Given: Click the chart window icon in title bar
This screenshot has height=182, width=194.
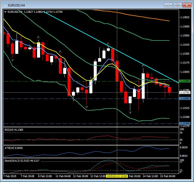Looking at the screenshot, I should coord(5,5).
